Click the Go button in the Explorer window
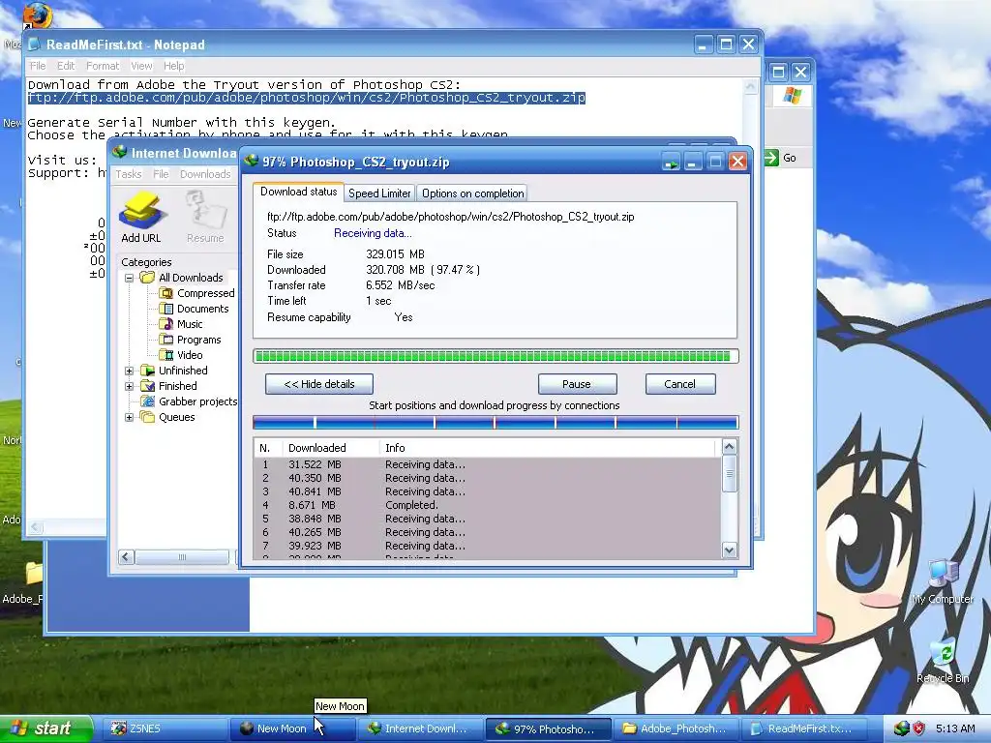The width and height of the screenshot is (991, 743). pyautogui.click(x=781, y=158)
